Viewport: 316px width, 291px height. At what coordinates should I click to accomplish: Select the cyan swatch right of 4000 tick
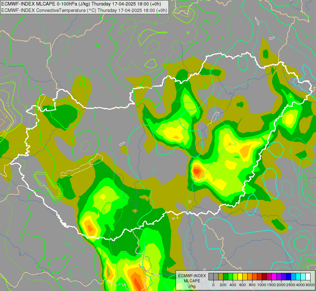[x=299, y=276]
